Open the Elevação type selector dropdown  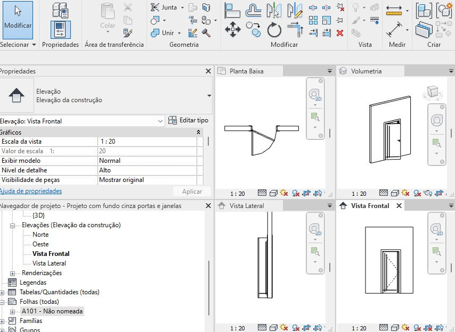point(209,96)
